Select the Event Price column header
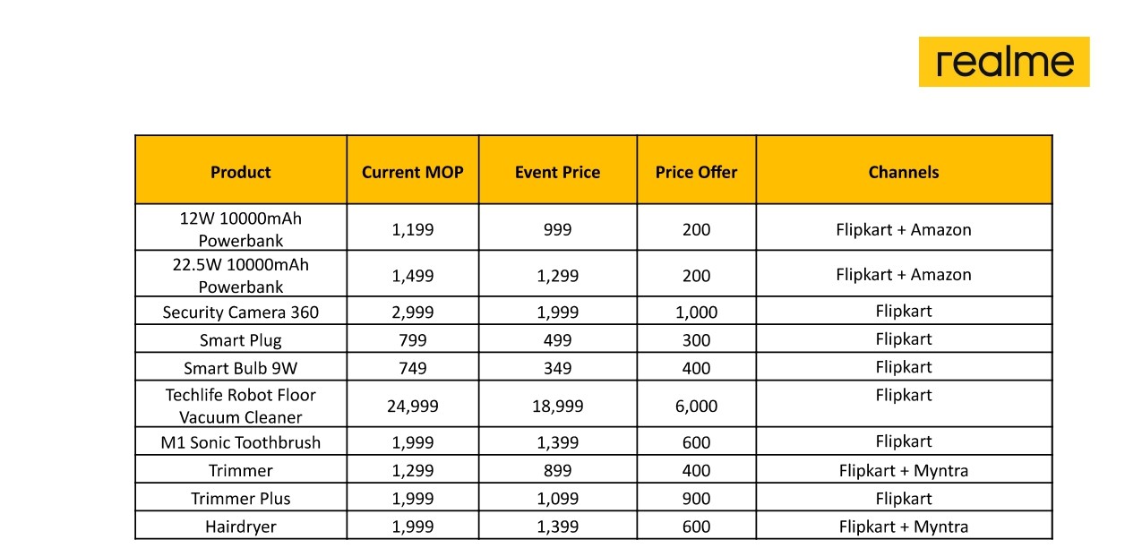 pos(557,172)
